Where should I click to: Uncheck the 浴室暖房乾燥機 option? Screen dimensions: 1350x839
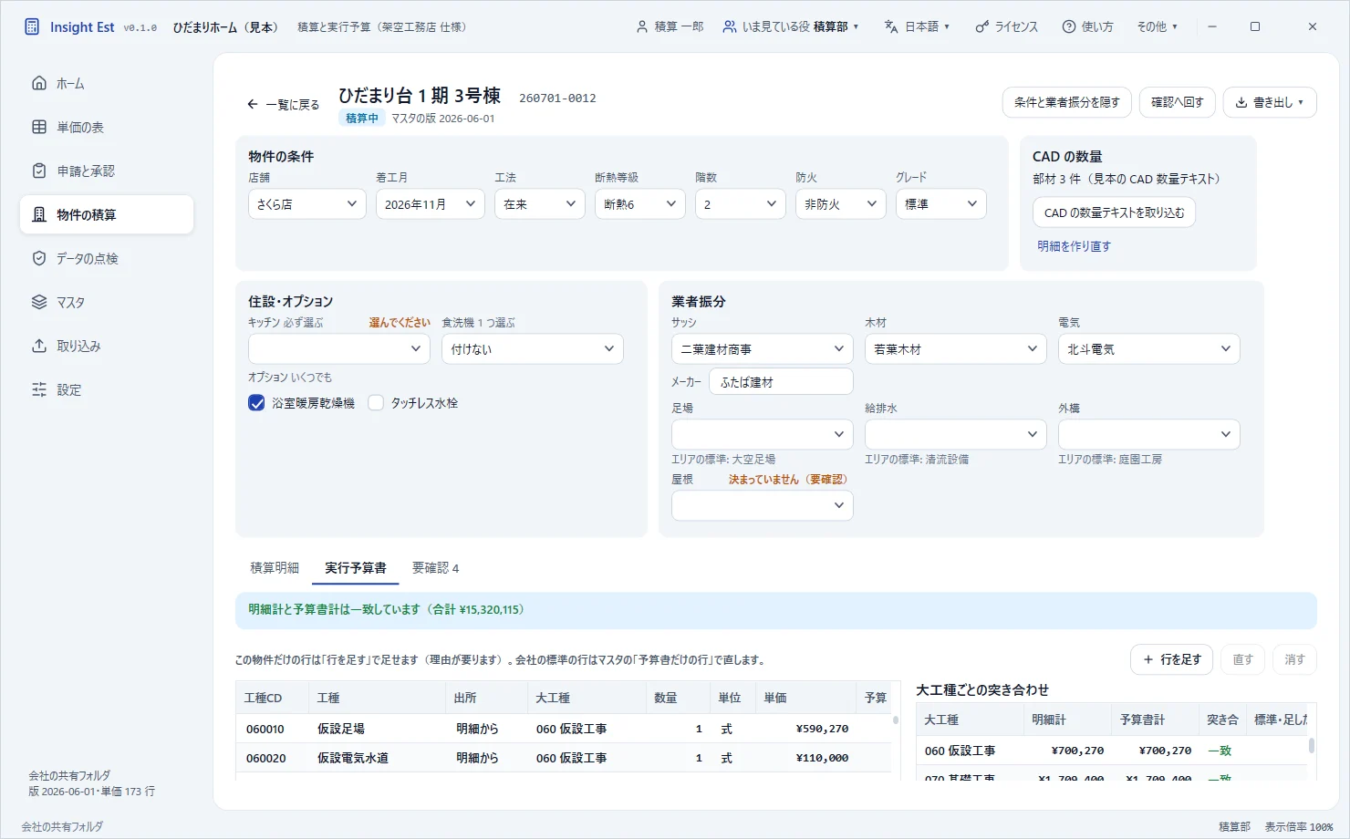[x=256, y=403]
